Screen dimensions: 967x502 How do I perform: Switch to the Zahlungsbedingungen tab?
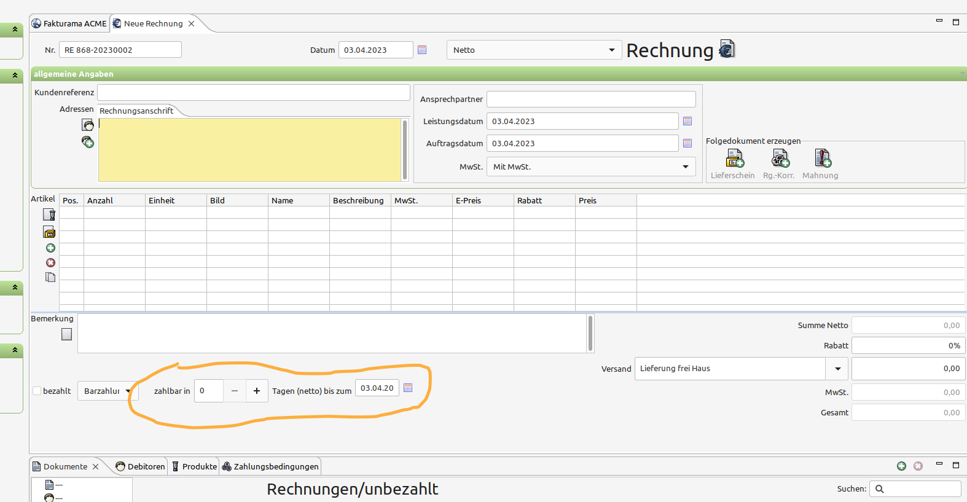click(x=270, y=466)
